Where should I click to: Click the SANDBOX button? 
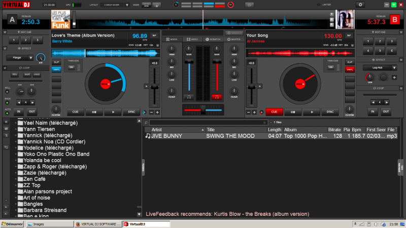(234, 33)
